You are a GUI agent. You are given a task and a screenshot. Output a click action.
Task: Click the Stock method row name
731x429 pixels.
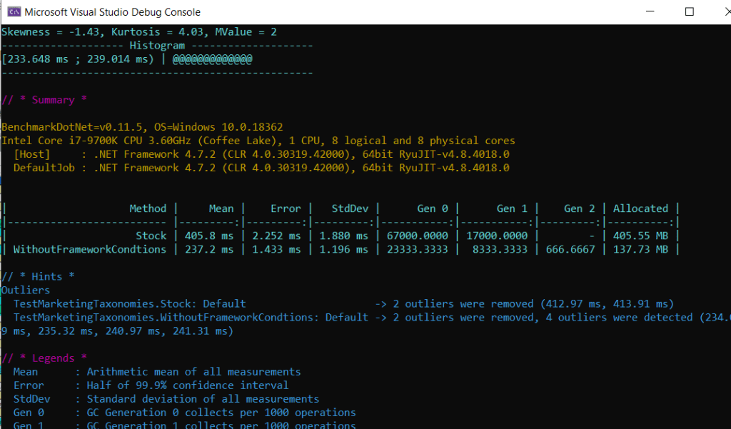coord(151,236)
